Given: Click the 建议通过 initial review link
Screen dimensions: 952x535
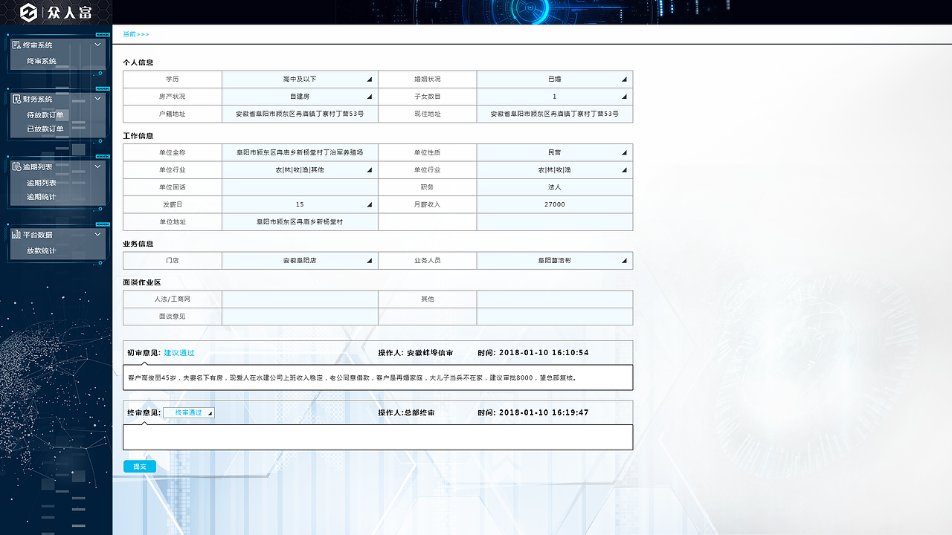Looking at the screenshot, I should tap(179, 353).
